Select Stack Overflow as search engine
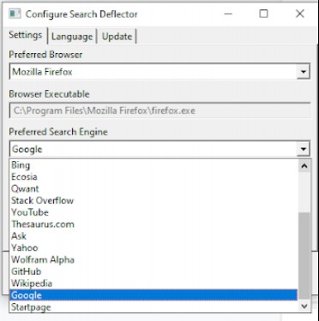The height and width of the screenshot is (321, 319). [x=153, y=200]
